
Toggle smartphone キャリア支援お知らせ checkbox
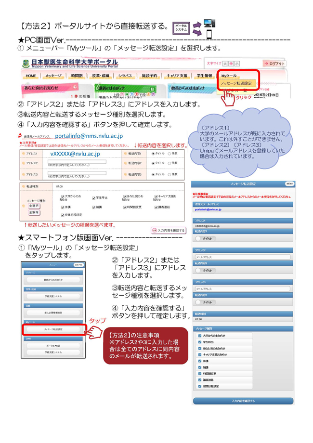click(200, 355)
